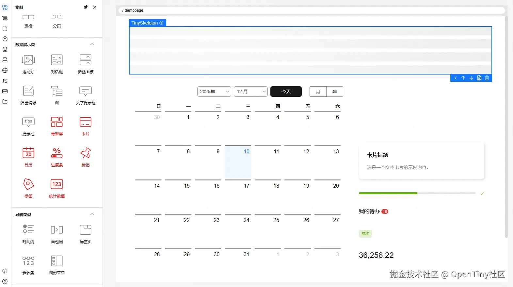Move TinySkeleton down
The width and height of the screenshot is (513, 287).
click(471, 78)
